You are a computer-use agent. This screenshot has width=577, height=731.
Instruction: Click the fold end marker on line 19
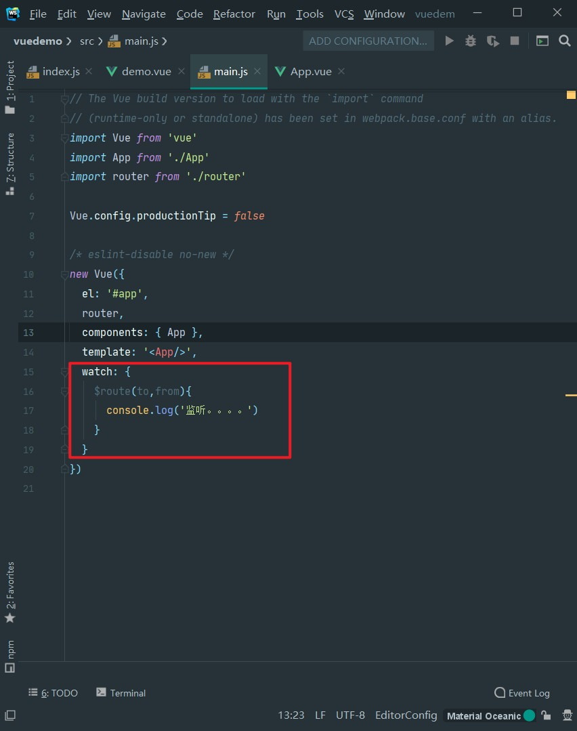pyautogui.click(x=65, y=449)
